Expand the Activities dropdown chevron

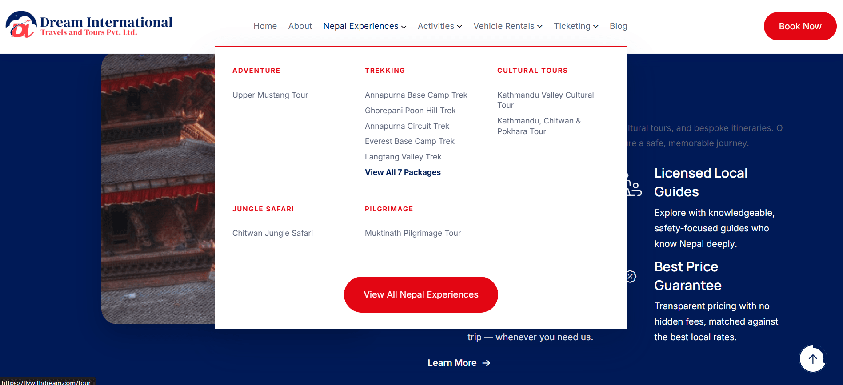click(459, 27)
